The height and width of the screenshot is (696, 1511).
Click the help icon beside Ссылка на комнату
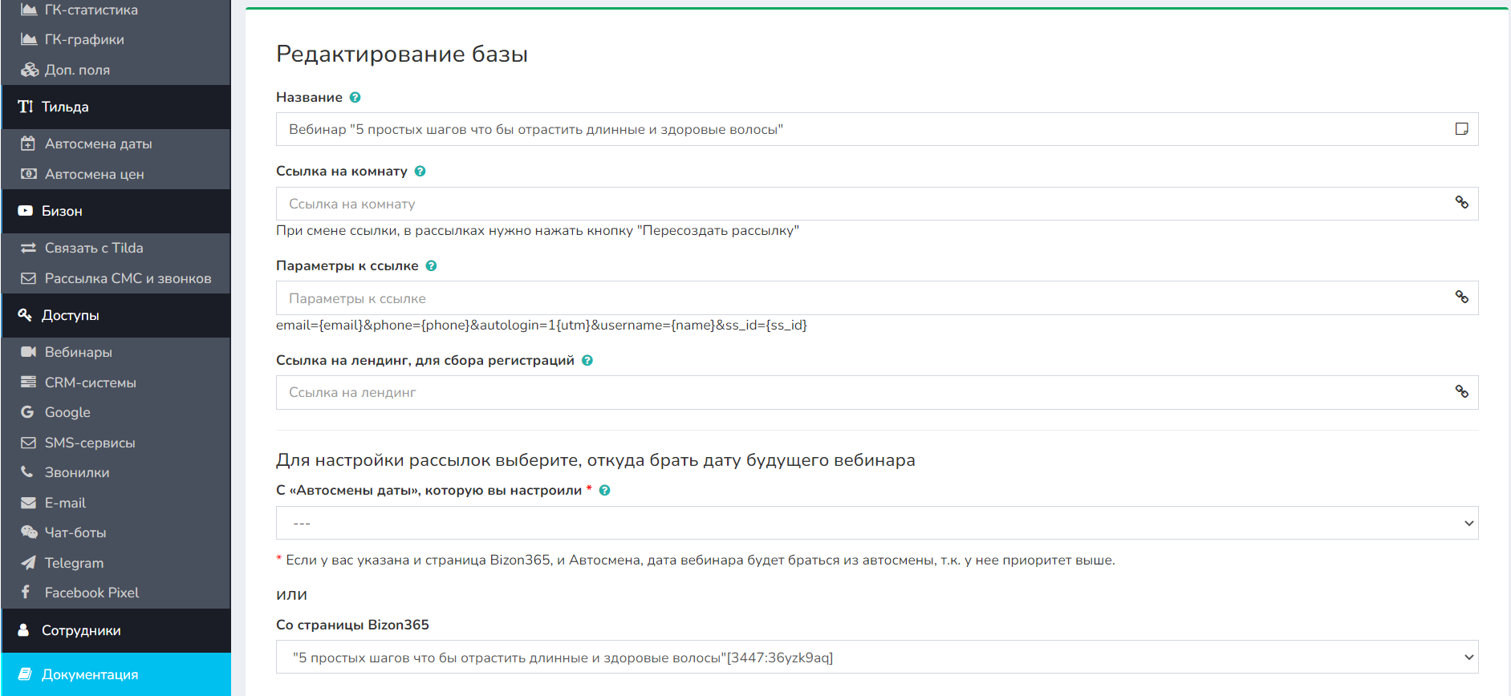coord(420,171)
